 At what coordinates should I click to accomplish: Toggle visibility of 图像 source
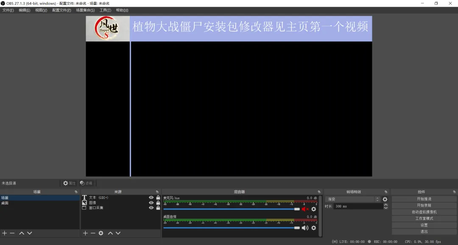click(x=151, y=202)
